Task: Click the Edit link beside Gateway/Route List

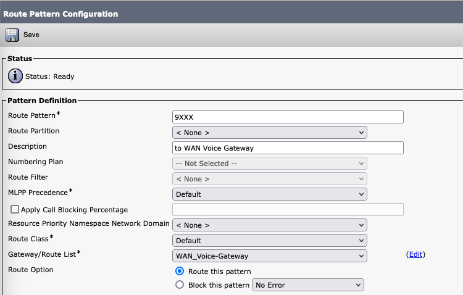Action: point(416,254)
